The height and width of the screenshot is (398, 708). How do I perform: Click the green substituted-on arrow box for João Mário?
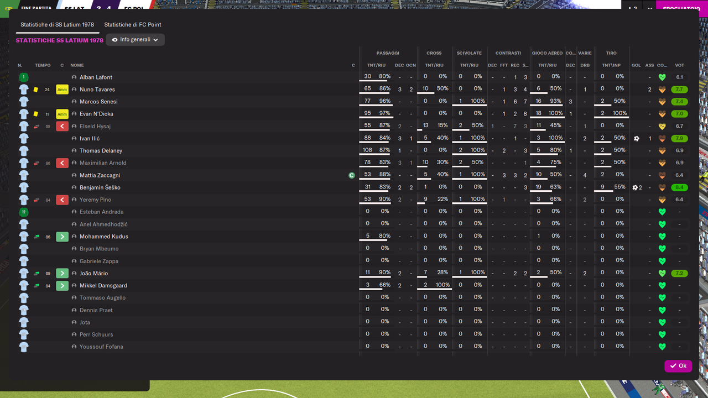[x=62, y=273]
